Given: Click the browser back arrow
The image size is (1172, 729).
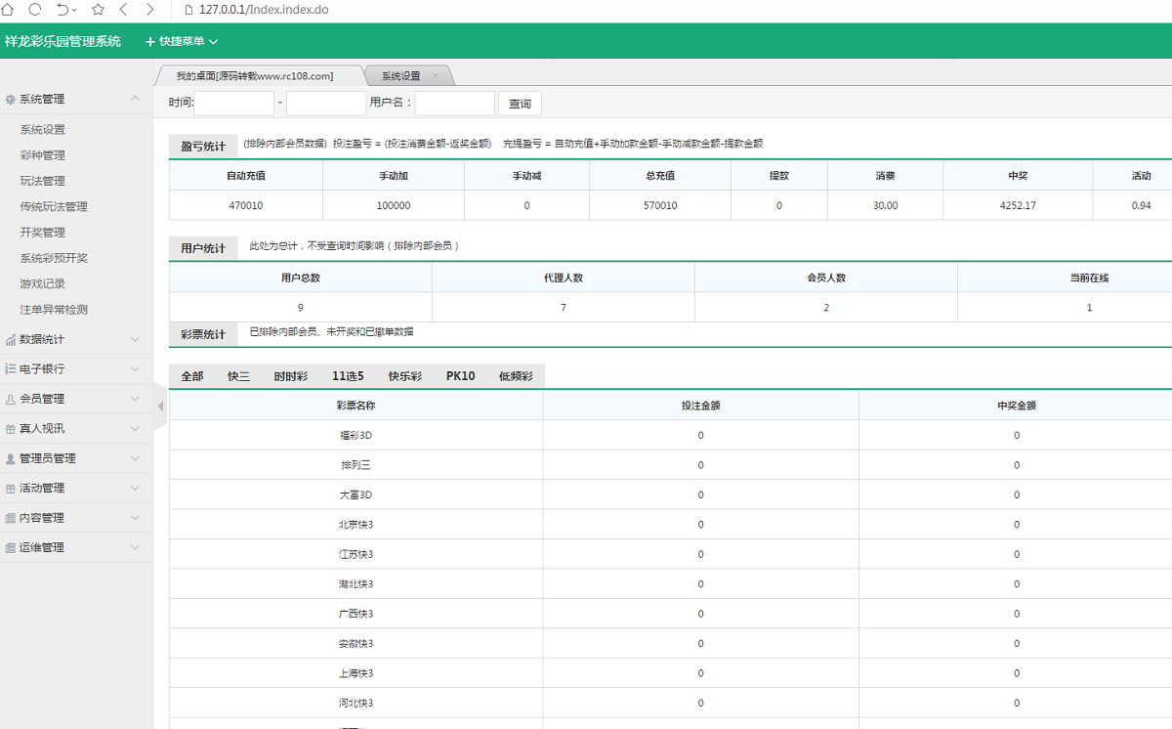Looking at the screenshot, I should (122, 9).
